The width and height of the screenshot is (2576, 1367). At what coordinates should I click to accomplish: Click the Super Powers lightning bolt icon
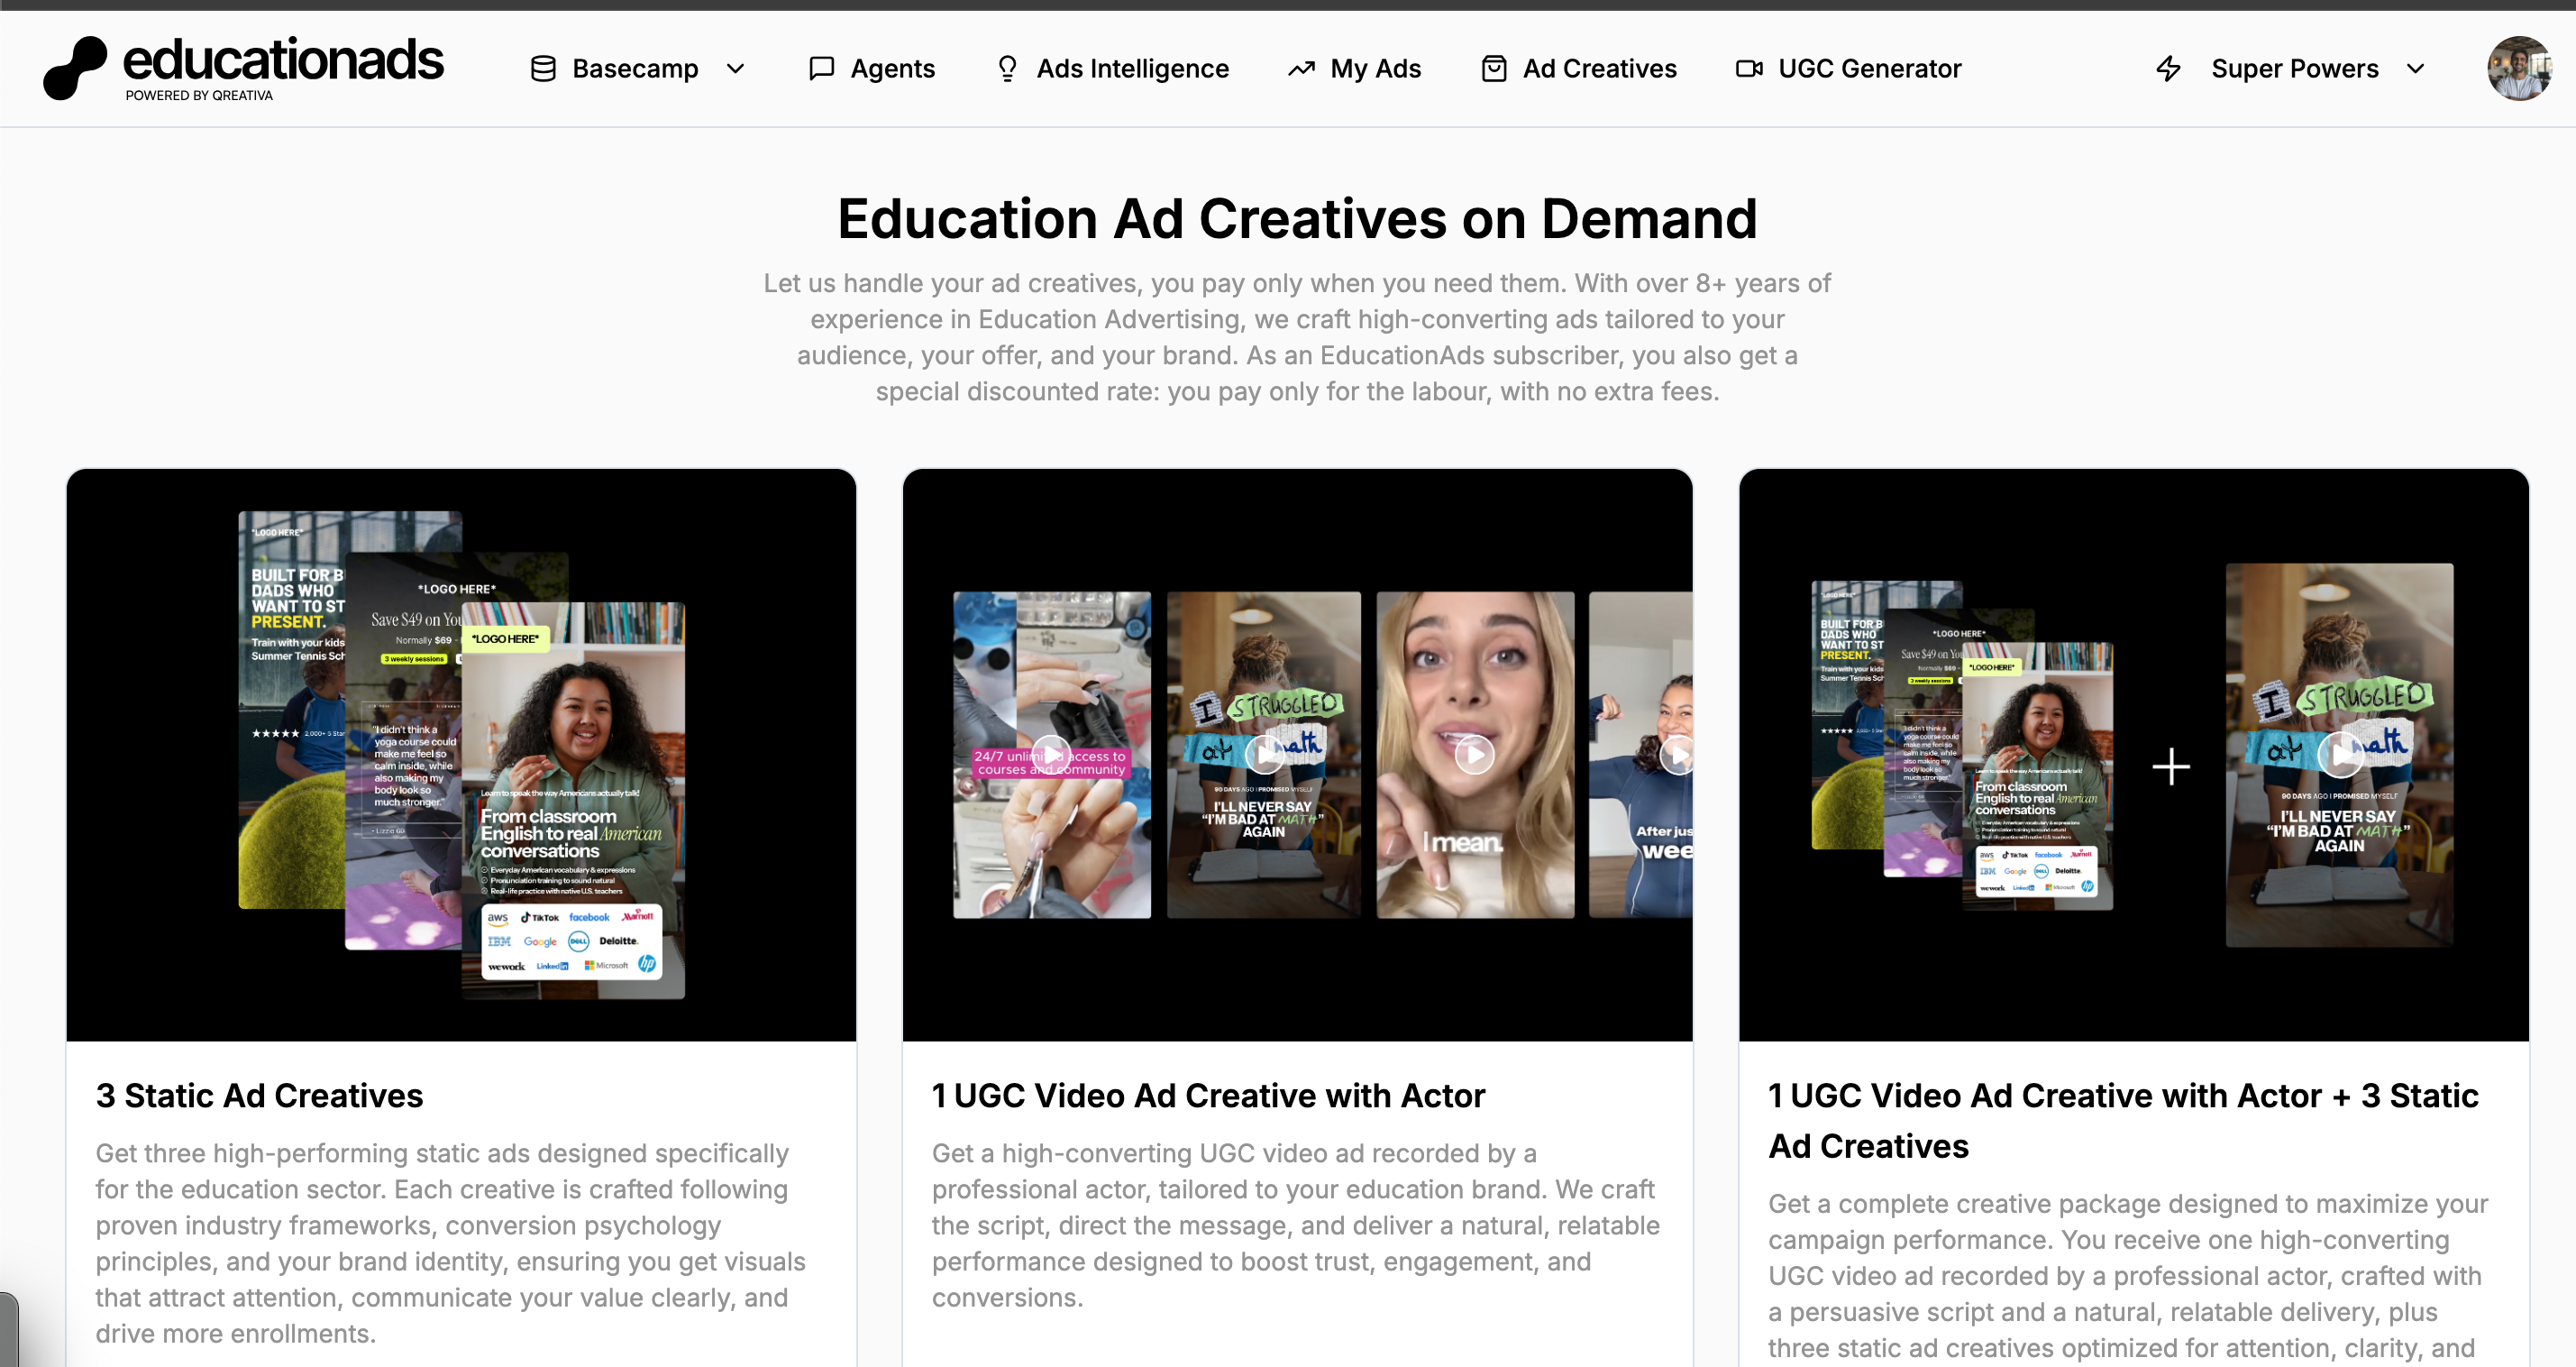click(x=2168, y=68)
